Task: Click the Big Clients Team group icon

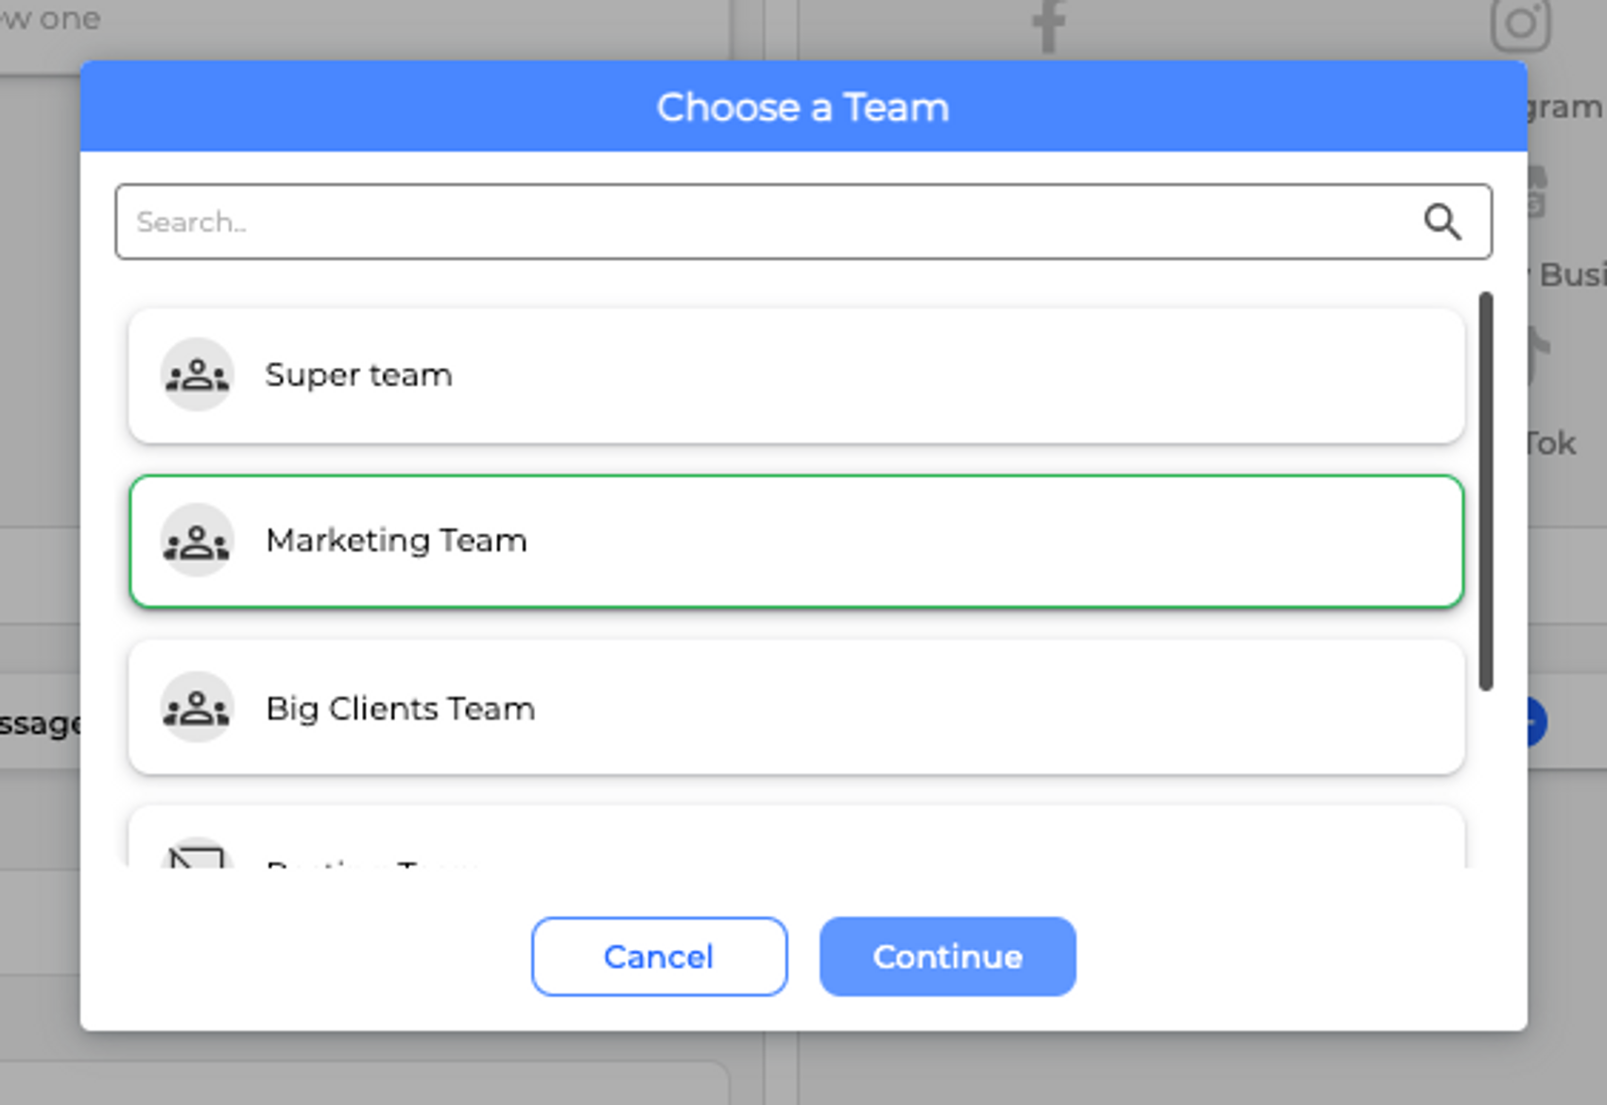Action: [x=197, y=708]
